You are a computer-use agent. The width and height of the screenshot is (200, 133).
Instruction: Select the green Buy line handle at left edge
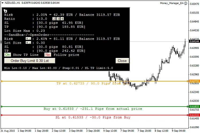[x=1, y=107]
